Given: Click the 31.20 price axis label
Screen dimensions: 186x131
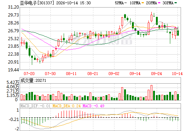Looking at the screenshot, I should pos(14,7).
